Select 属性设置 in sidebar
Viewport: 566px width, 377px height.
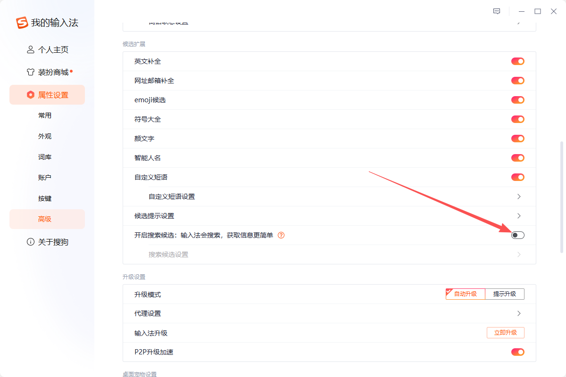[x=47, y=95]
